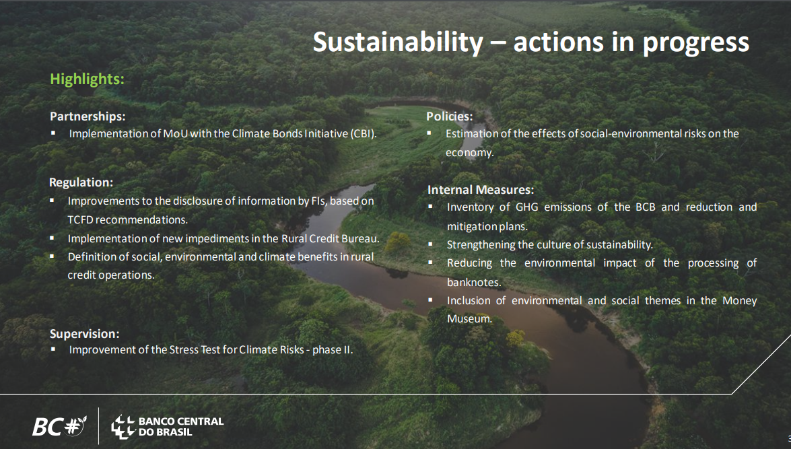Screen dimensions: 791x449
Task: Click the Money Museum themes bullet text
Action: (x=602, y=309)
